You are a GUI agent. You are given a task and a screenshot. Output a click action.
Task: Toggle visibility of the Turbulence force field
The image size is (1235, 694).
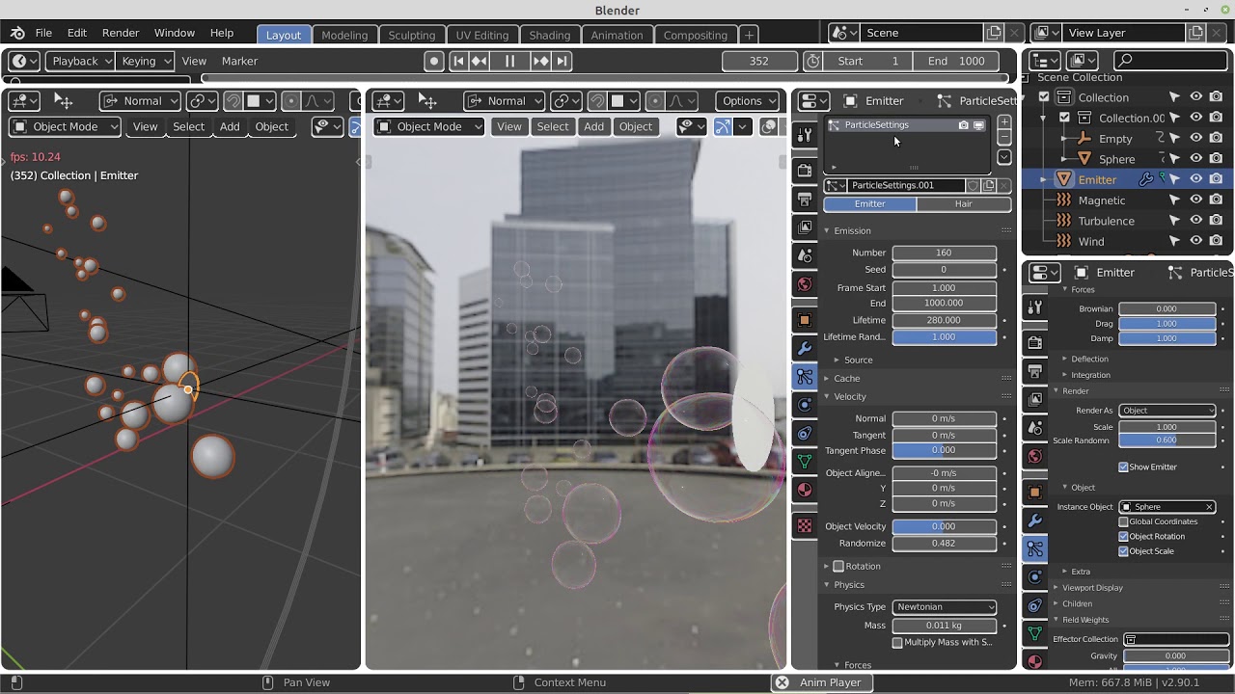(x=1196, y=221)
